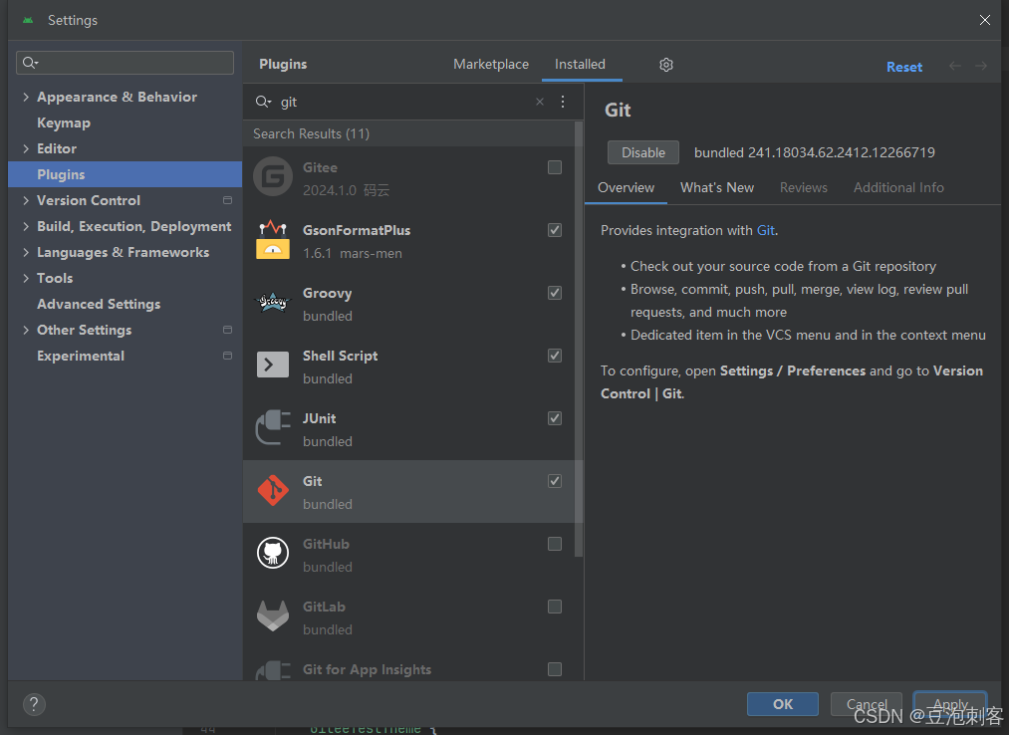Expand the Languages & Frameworks section
Screen dimensions: 1009x735
point(27,251)
